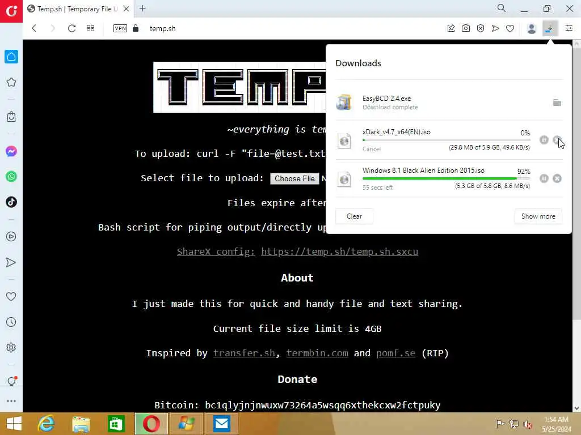Click Cancel text under xDark download
The height and width of the screenshot is (435, 581).
pyautogui.click(x=372, y=149)
